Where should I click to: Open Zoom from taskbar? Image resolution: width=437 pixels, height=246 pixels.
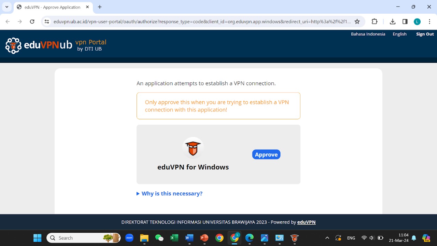pos(129,238)
